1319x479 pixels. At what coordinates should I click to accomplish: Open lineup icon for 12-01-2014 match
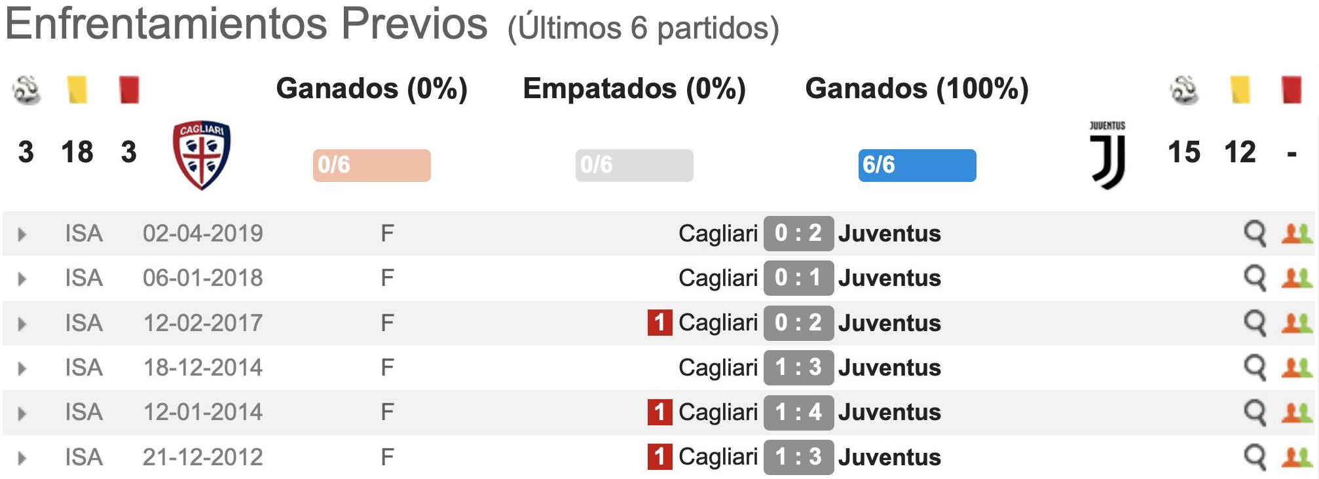[1296, 412]
